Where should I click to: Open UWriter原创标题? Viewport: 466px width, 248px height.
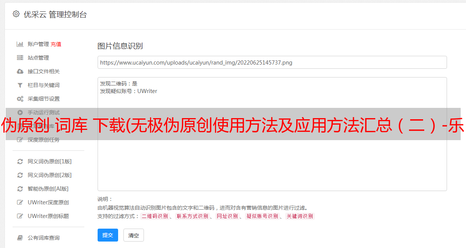48,216
